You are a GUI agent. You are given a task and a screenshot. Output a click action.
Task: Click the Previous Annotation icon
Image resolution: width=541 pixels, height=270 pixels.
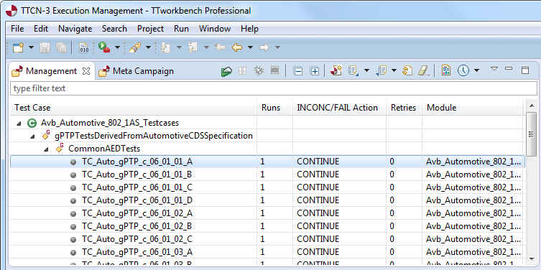193,47
